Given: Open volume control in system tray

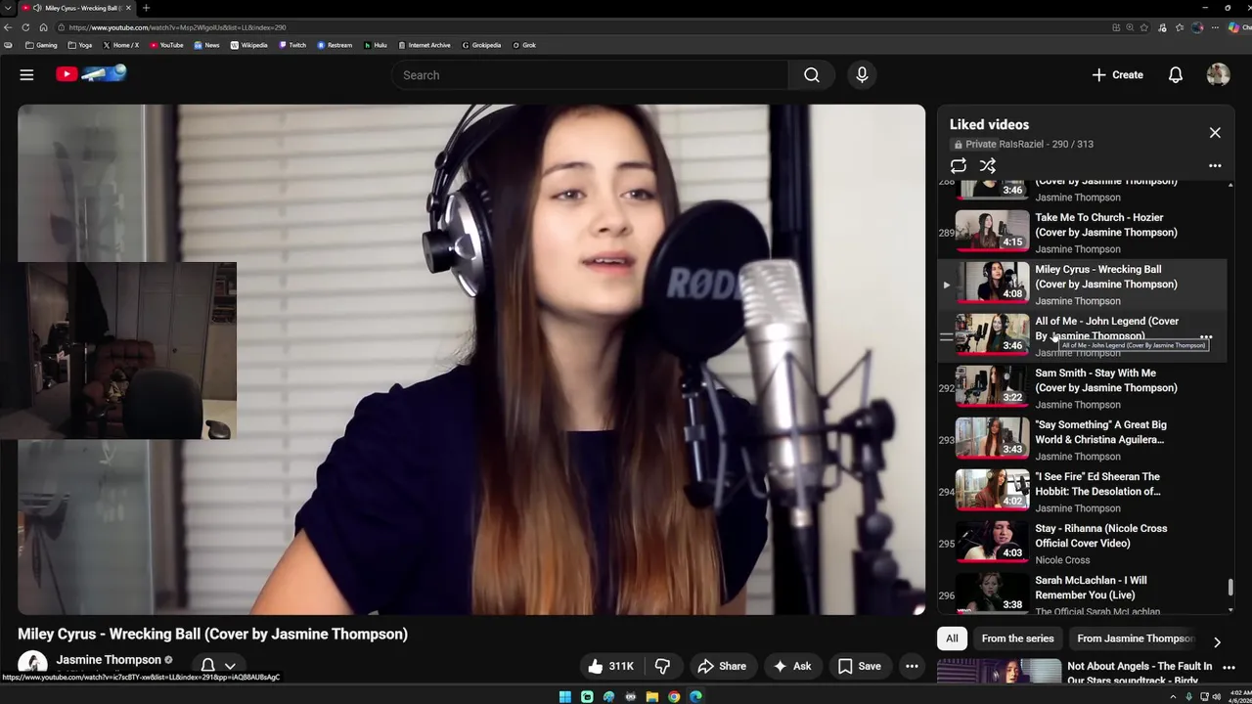Looking at the screenshot, I should coord(1218,696).
